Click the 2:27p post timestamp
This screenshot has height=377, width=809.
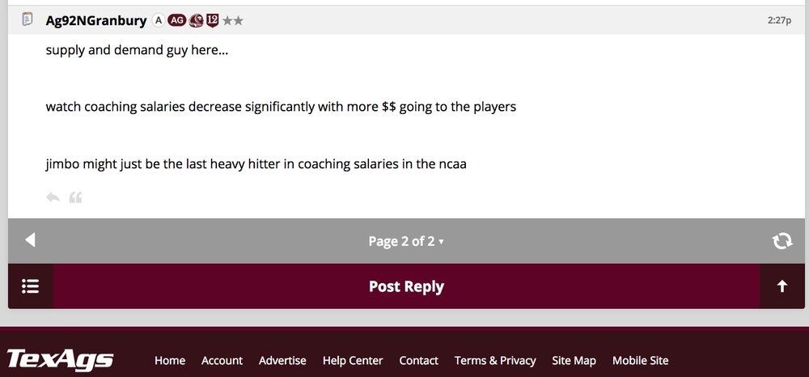tap(779, 20)
